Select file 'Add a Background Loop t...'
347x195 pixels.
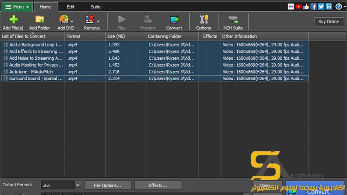[x=36, y=45]
